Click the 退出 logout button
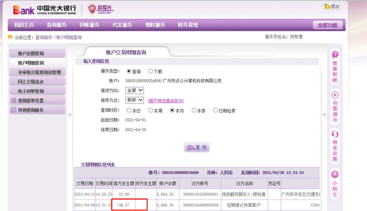 click(332, 6)
